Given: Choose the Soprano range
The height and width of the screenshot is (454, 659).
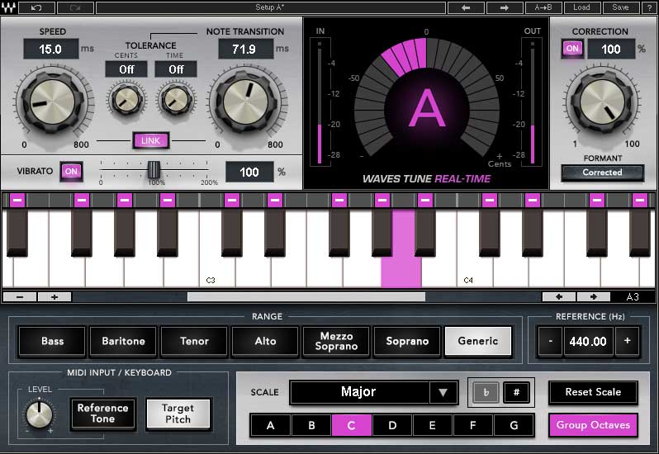Looking at the screenshot, I should [407, 341].
